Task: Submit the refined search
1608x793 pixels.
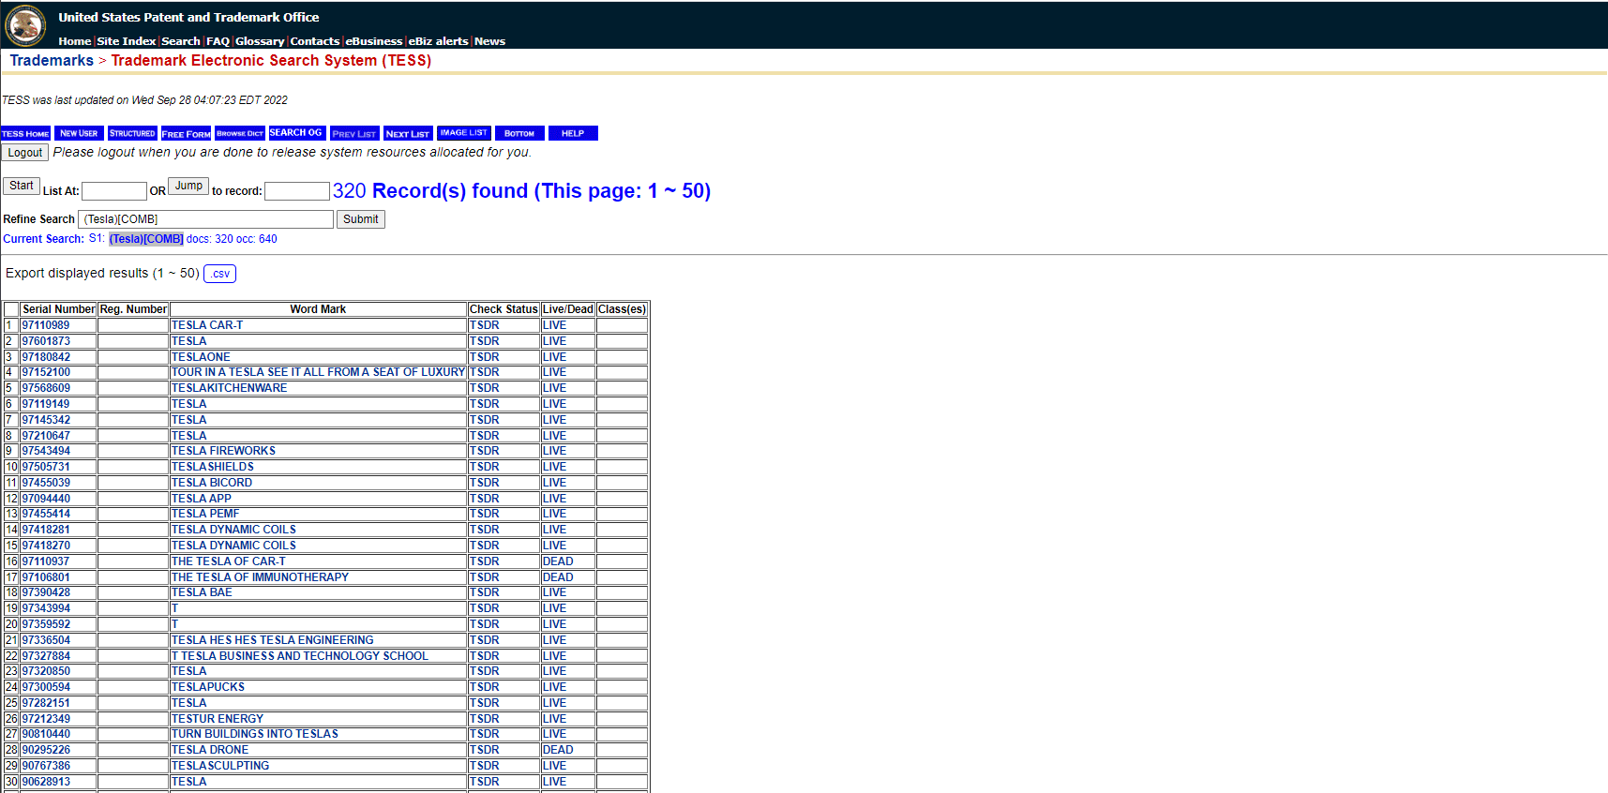Action: (x=361, y=219)
